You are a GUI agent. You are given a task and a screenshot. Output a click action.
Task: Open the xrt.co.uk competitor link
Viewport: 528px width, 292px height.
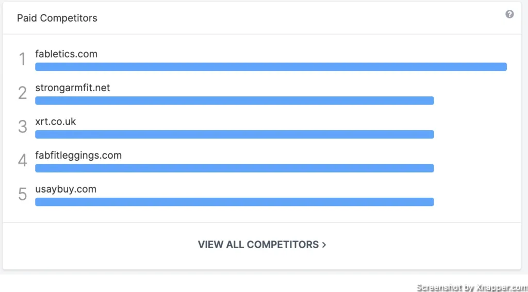point(56,122)
